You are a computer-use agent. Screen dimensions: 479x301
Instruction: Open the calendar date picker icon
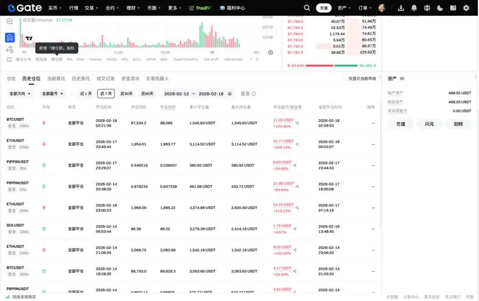(x=230, y=94)
